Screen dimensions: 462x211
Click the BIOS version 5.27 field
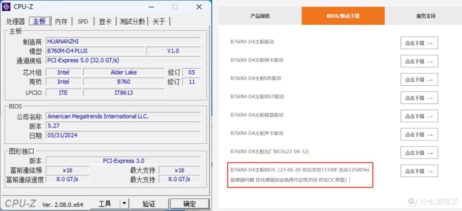123,126
